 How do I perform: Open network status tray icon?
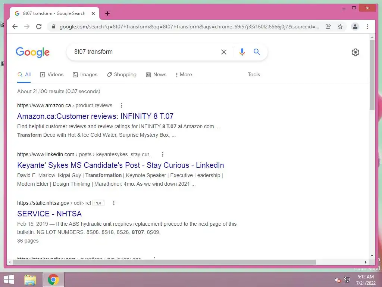pyautogui.click(x=347, y=280)
